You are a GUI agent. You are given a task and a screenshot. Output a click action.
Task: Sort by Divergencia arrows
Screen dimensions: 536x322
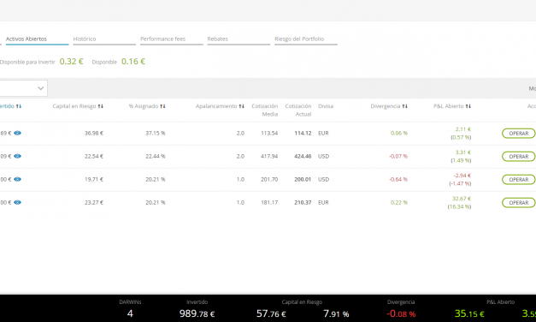pos(404,106)
